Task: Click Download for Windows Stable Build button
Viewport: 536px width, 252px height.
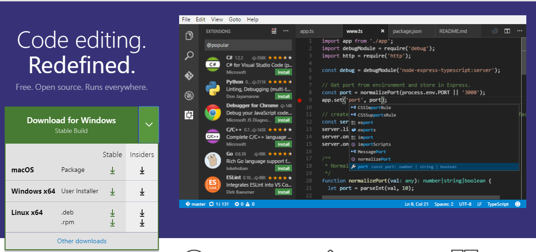Action: pyautogui.click(x=71, y=125)
